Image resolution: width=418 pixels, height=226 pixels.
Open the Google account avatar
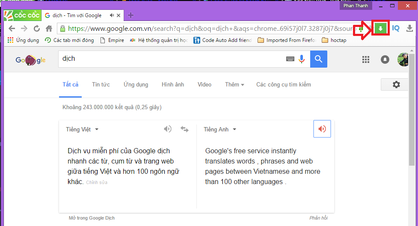coord(403,59)
